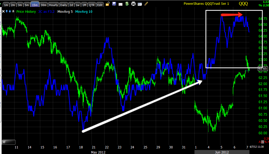Click the save floppy disk icon
The width and height of the screenshot is (269, 154).
[114, 4]
